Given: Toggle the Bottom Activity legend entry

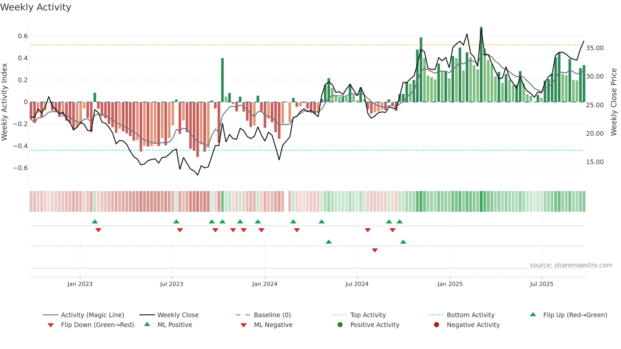Looking at the screenshot, I should click(462, 315).
